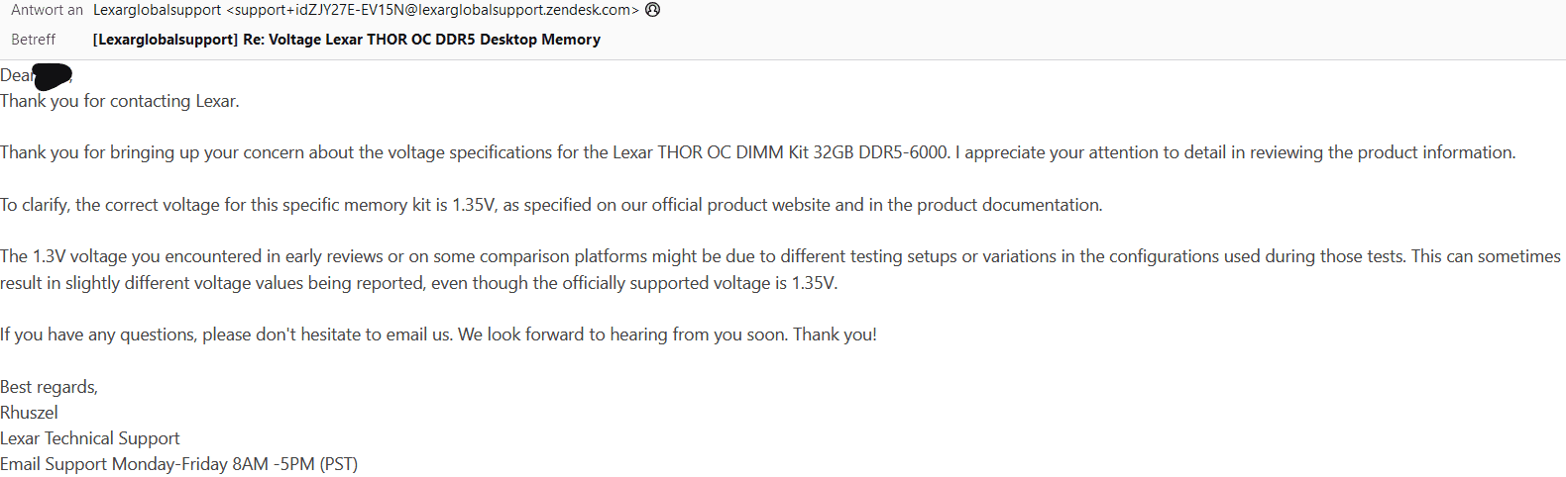Viewport: 1566px width, 477px height.
Task: Click the paragraph mentioning THOR OC DIMM Kit
Action: pyautogui.click(x=757, y=152)
